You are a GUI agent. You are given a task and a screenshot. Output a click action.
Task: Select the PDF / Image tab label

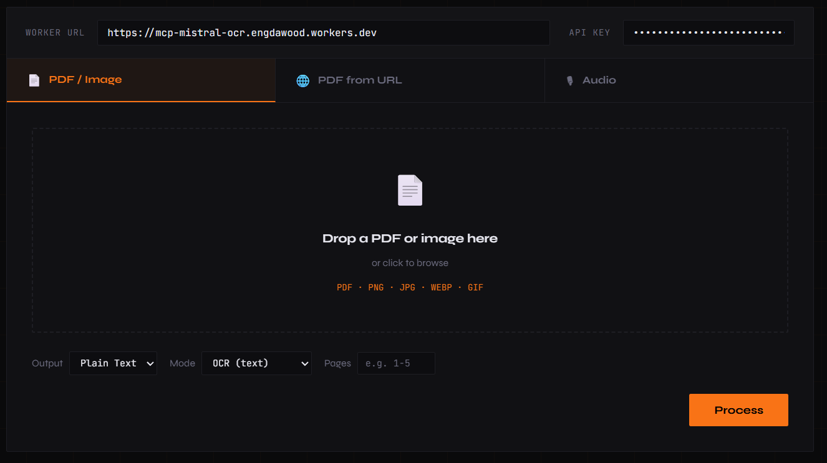point(85,80)
